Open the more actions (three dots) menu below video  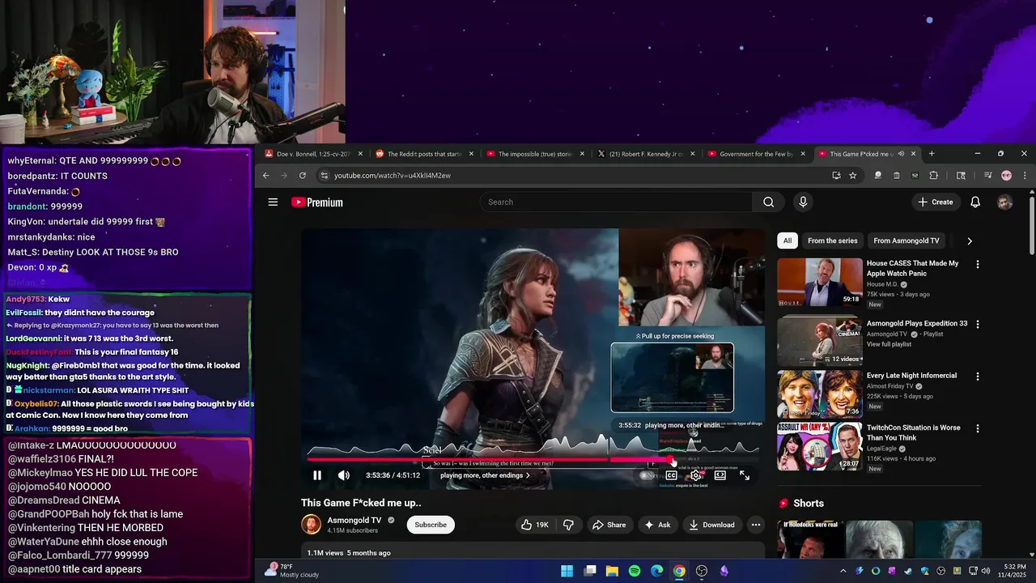(x=756, y=525)
